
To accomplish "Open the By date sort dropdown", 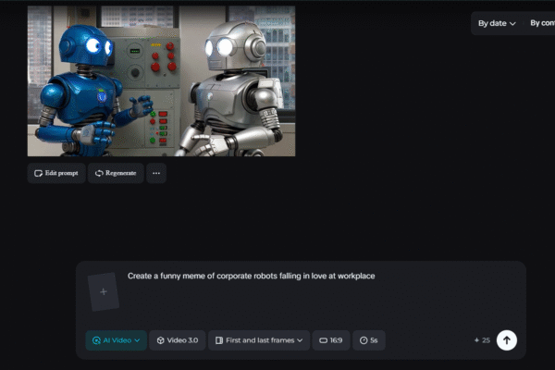I will 497,23.
